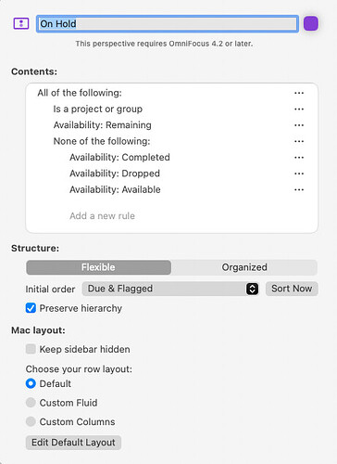Select the Flexible structure segment

[x=98, y=267]
